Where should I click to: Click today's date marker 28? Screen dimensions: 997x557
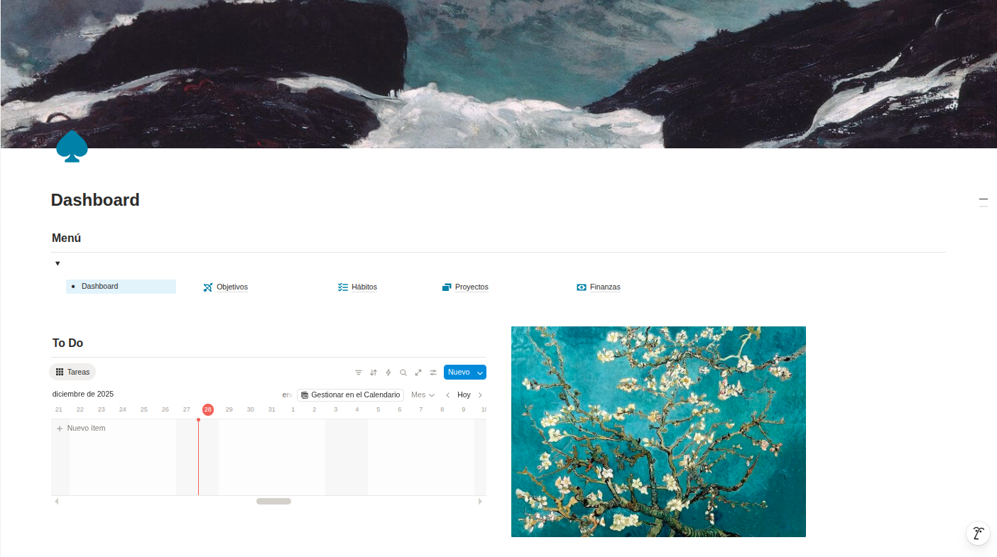(208, 409)
